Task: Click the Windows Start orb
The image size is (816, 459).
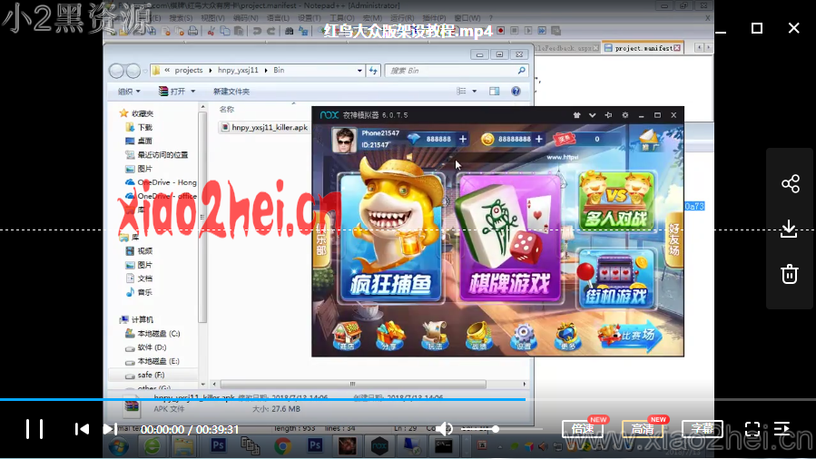Action: click(x=119, y=446)
